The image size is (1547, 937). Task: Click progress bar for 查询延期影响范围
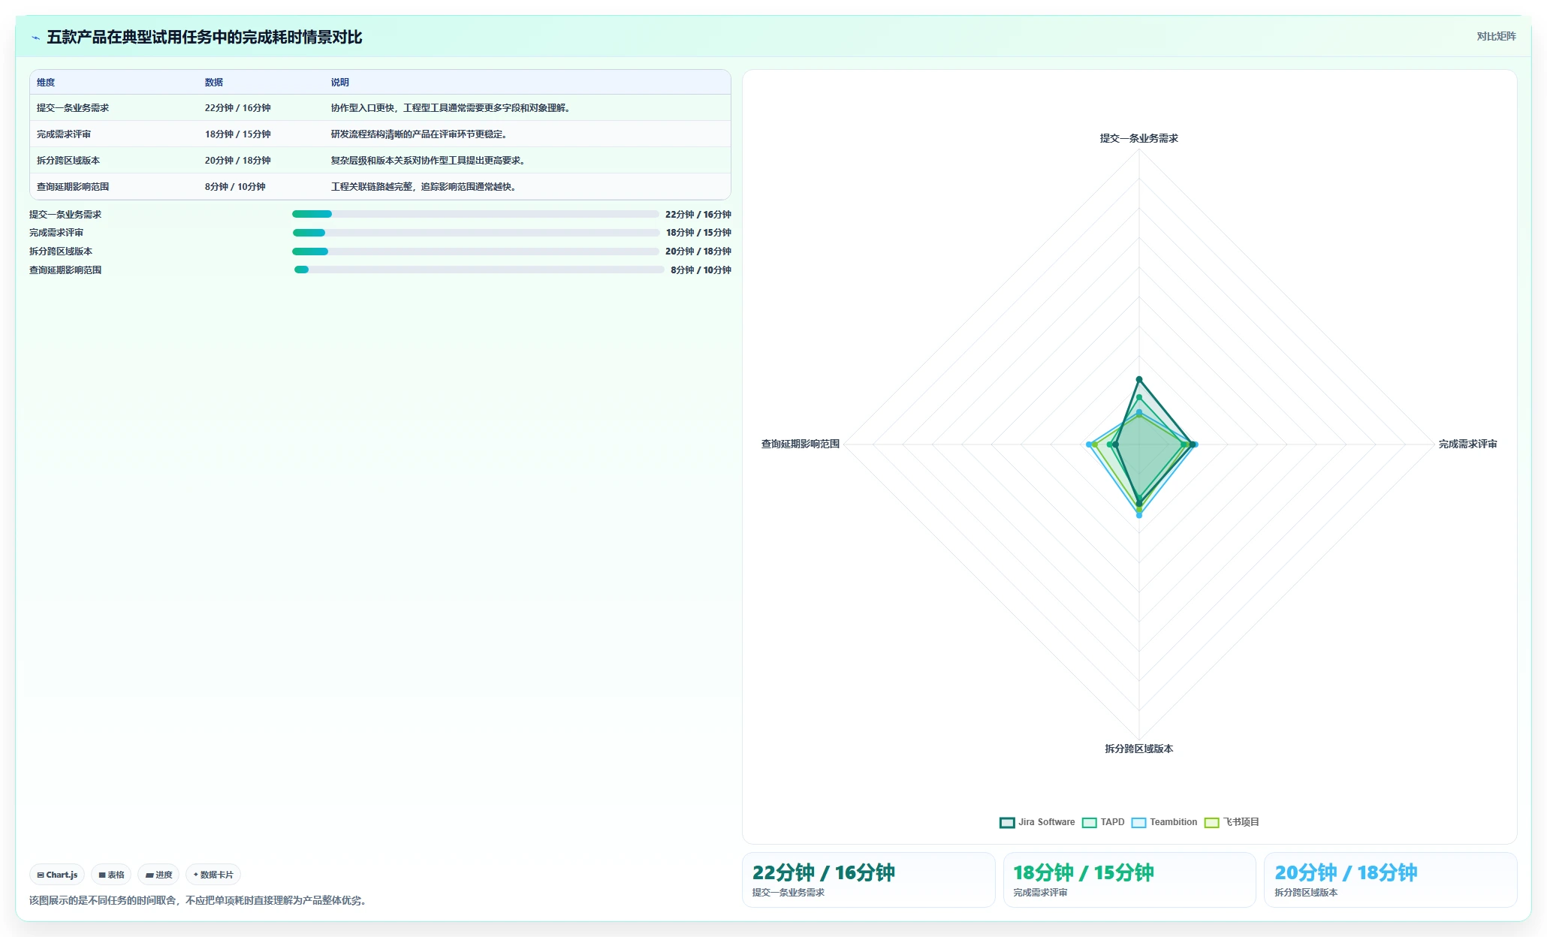tap(479, 270)
